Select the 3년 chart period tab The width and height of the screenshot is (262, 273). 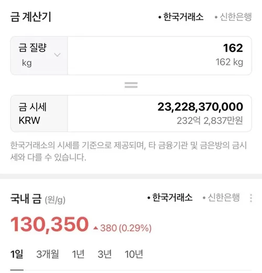click(x=105, y=254)
